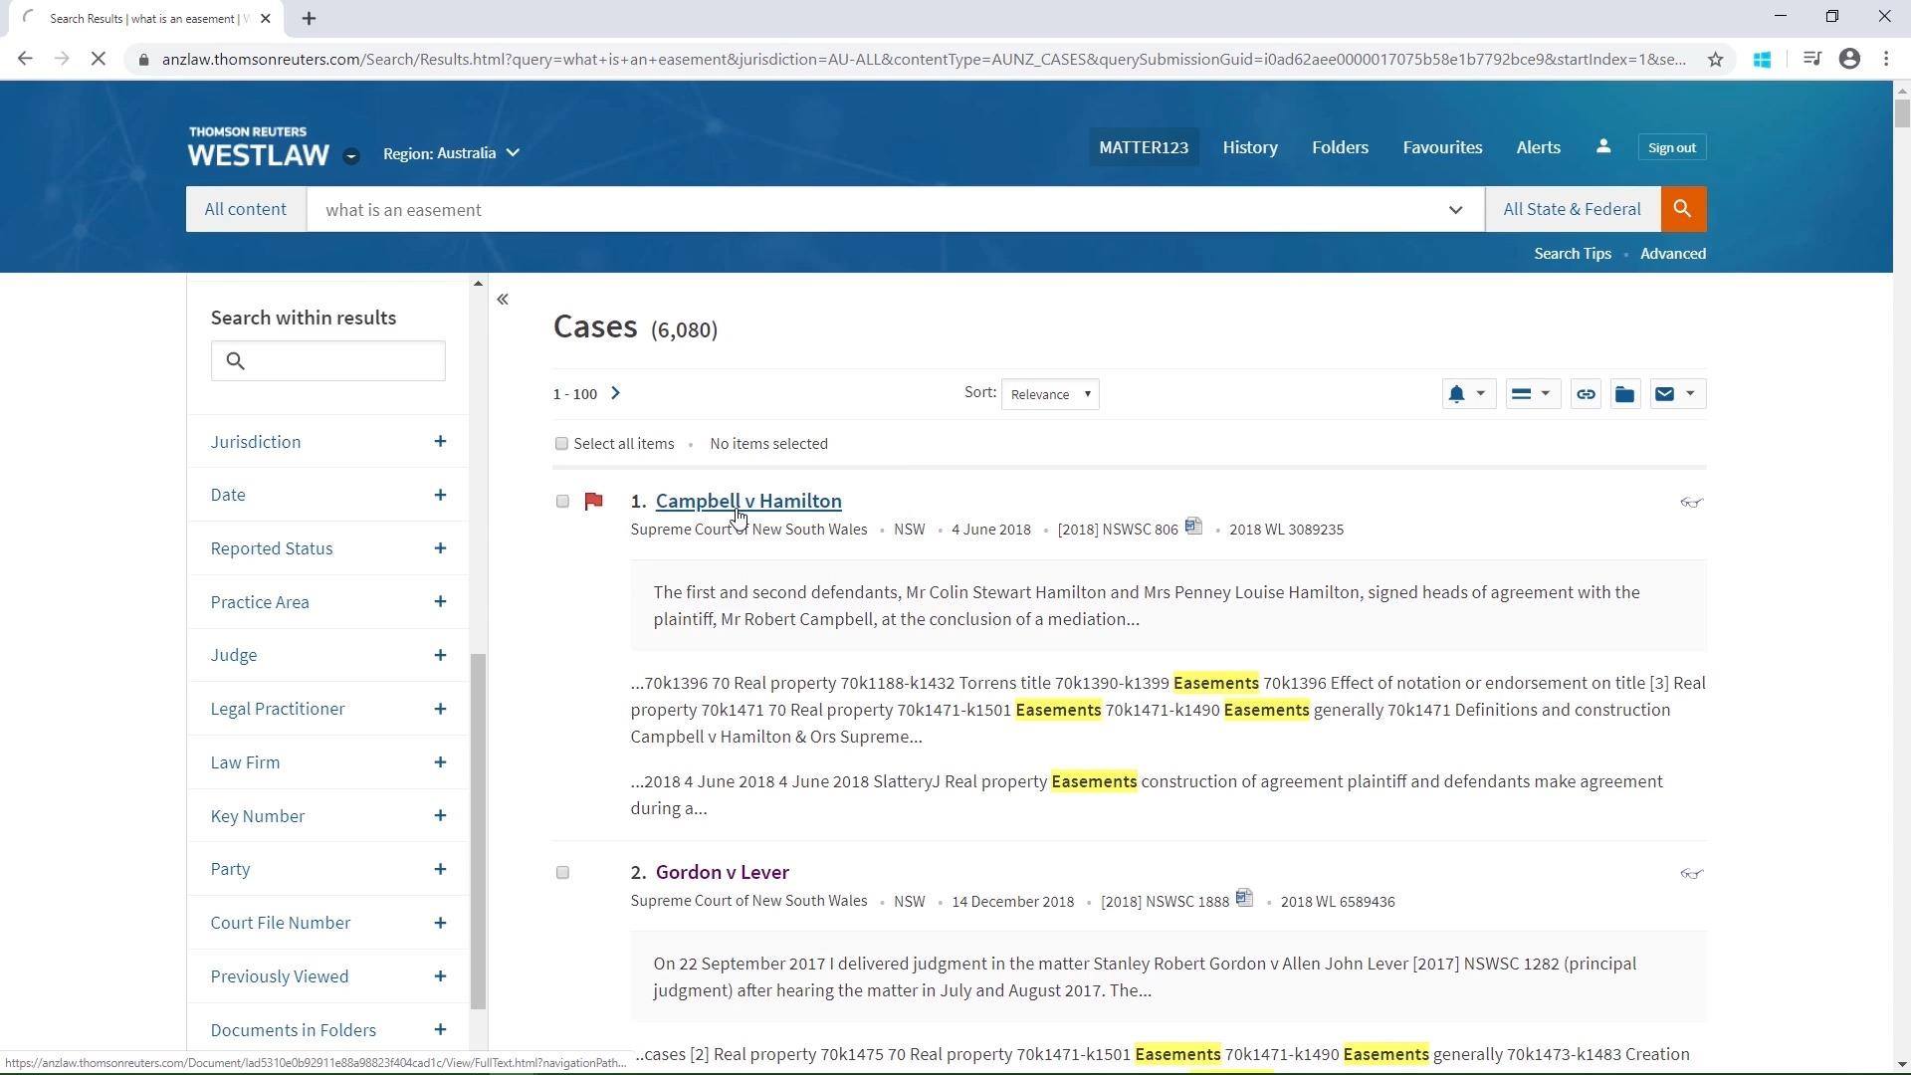Save results to folder icon
Screen dimensions: 1911x1075
[1624, 394]
